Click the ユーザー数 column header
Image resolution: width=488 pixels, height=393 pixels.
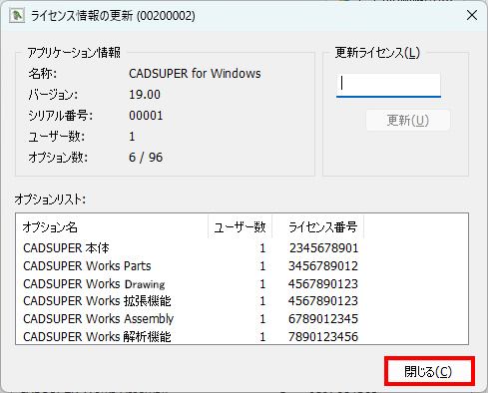(240, 227)
